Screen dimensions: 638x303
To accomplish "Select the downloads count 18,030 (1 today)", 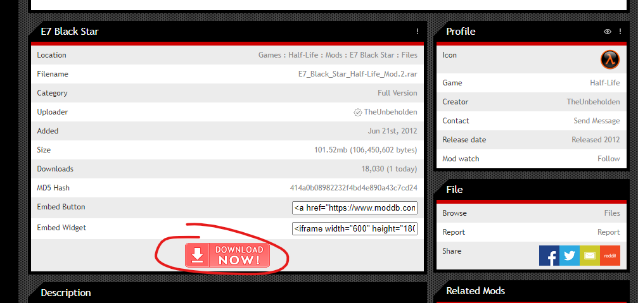I will [390, 168].
